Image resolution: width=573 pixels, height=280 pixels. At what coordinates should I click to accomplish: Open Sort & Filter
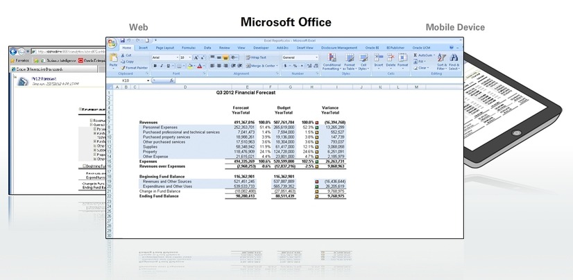pyautogui.click(x=442, y=61)
